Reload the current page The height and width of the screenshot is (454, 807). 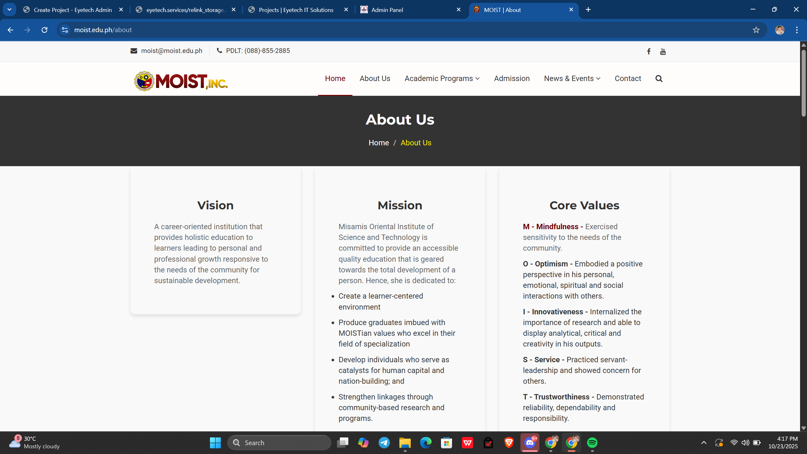(x=44, y=30)
